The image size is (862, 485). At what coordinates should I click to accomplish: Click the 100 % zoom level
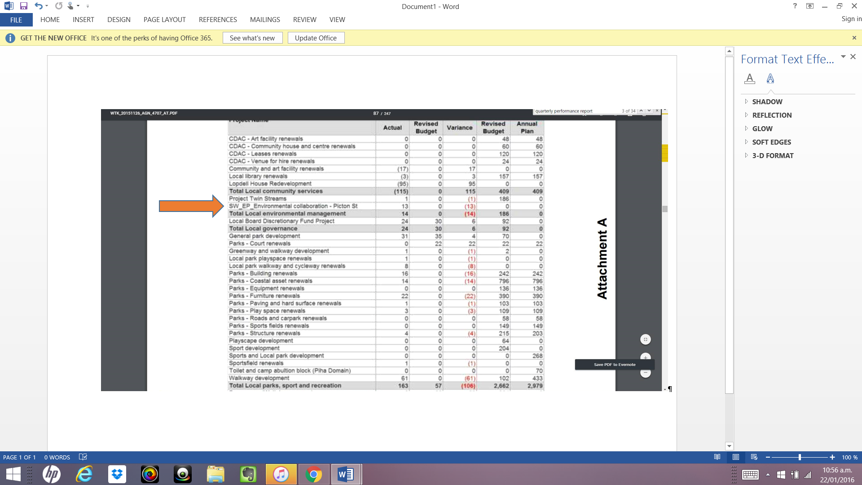tap(849, 457)
